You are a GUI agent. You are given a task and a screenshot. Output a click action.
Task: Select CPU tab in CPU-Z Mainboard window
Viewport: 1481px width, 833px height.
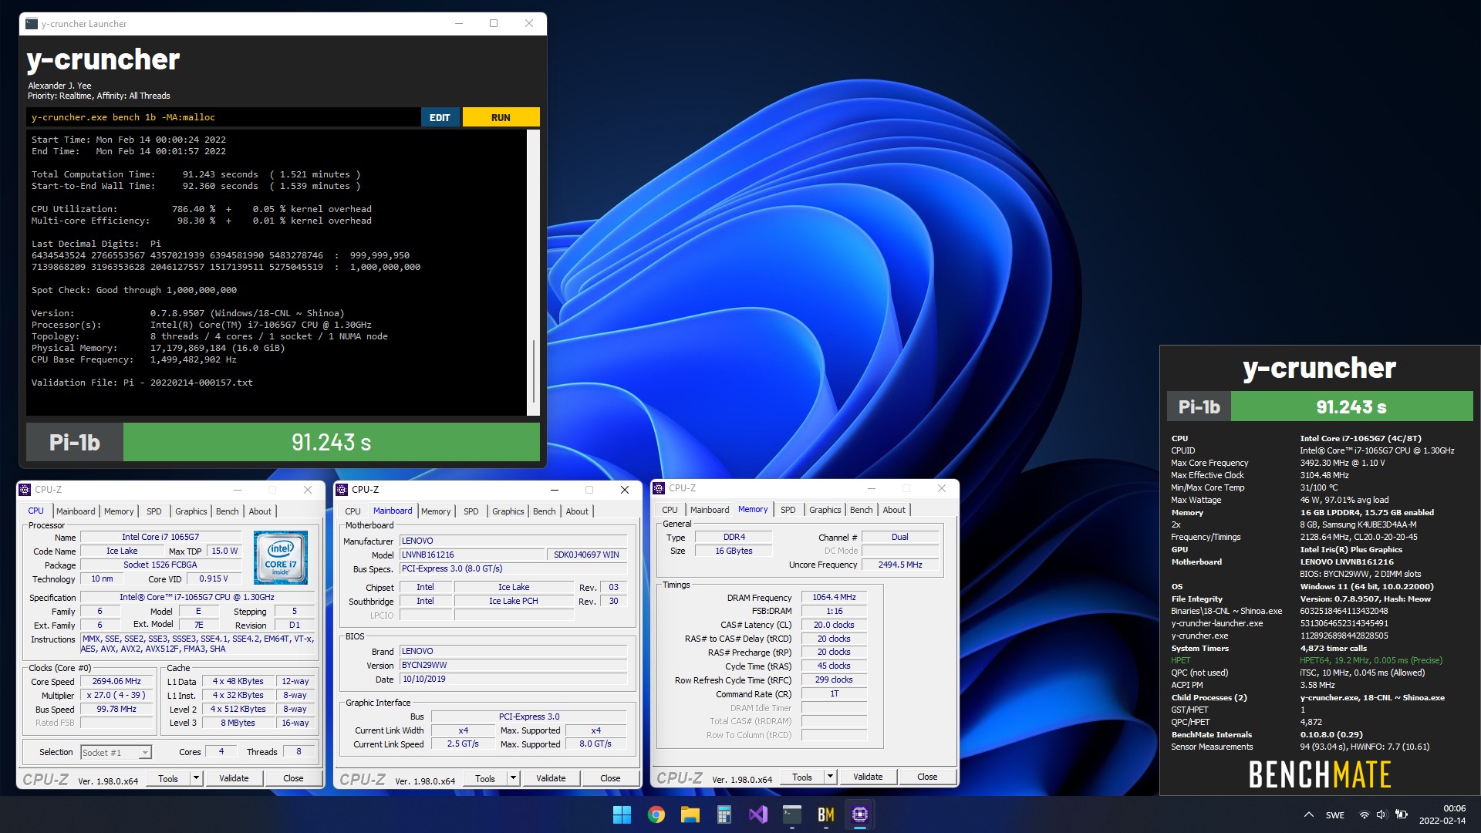click(353, 511)
